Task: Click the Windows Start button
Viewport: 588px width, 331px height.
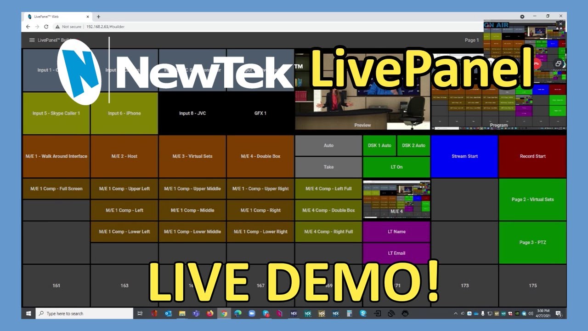Action: point(28,314)
